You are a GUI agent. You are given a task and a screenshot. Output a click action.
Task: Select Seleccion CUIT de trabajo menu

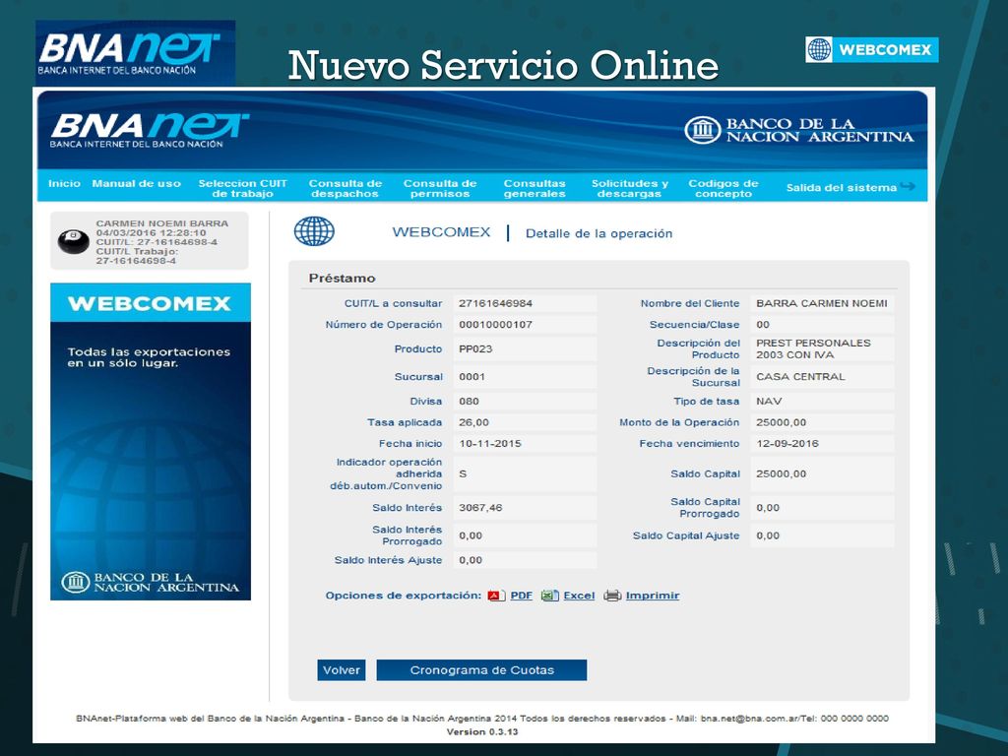point(243,188)
